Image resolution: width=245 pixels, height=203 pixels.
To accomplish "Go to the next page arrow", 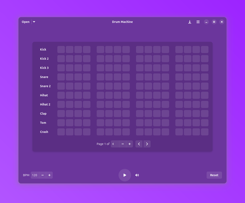I will [147, 144].
